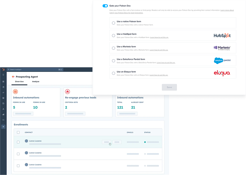This screenshot has width=246, height=175.
Task: Click the HubSpot wordmark logo in form options
Action: tap(222, 36)
